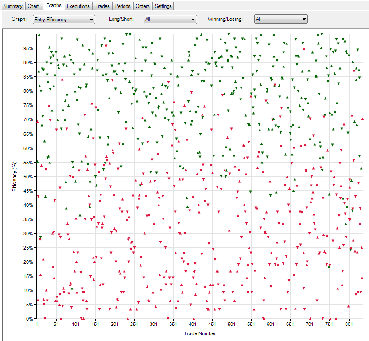Viewport: 369px width, 341px height.
Task: Click the '75%' y-axis label
Action: coord(28,105)
